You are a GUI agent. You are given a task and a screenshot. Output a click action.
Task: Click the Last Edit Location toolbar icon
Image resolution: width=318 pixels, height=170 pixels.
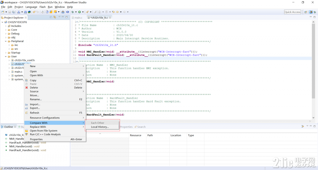click(113, 12)
